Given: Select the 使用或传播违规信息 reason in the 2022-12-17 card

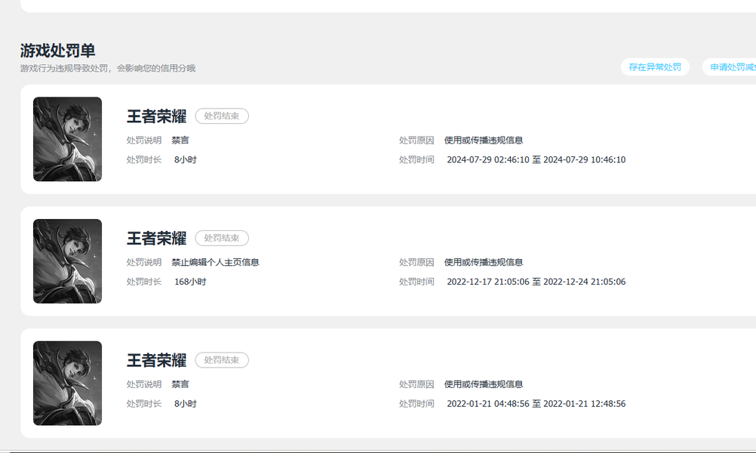Looking at the screenshot, I should (x=484, y=263).
